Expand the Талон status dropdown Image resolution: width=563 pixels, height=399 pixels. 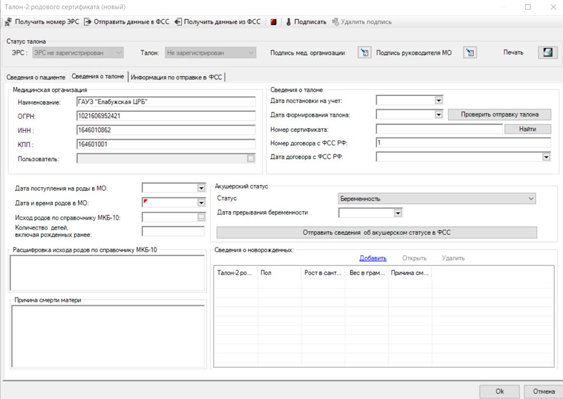(x=252, y=53)
